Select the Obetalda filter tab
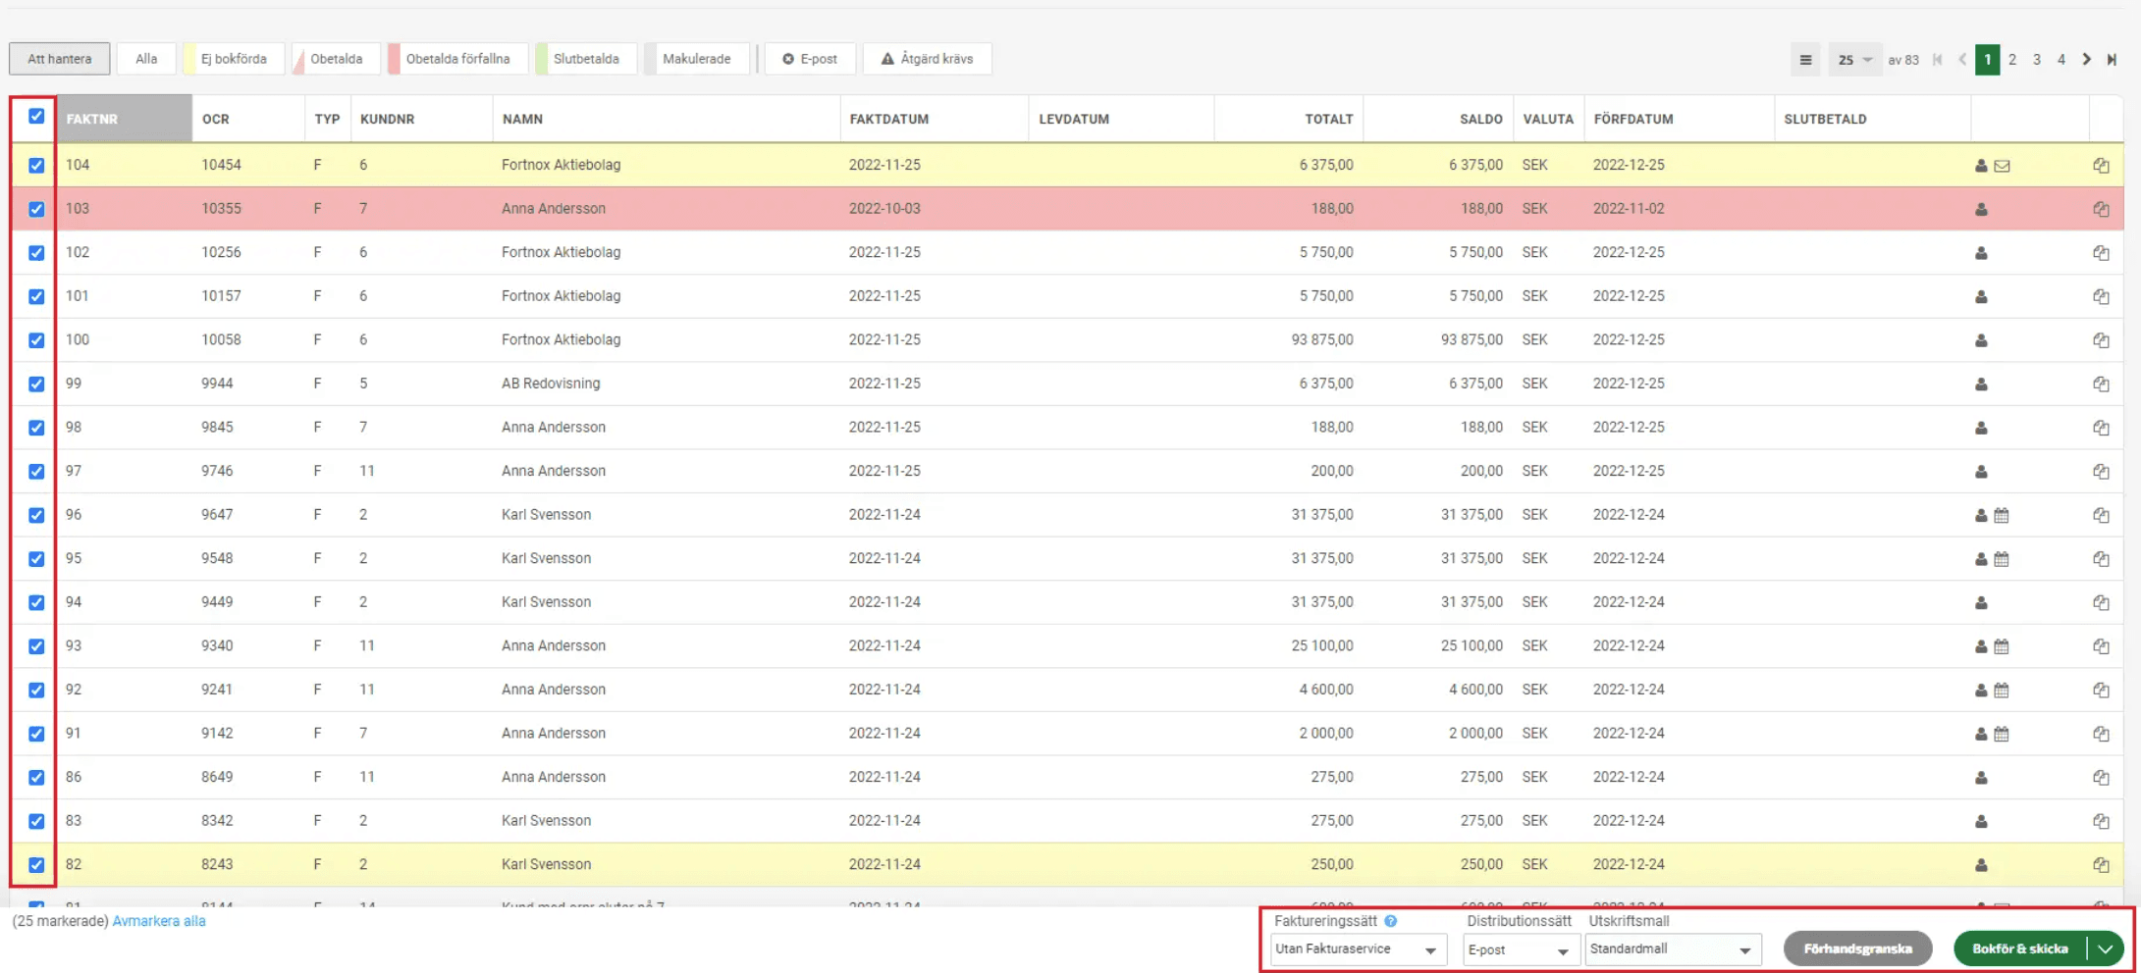This screenshot has width=2141, height=973. pos(337,59)
